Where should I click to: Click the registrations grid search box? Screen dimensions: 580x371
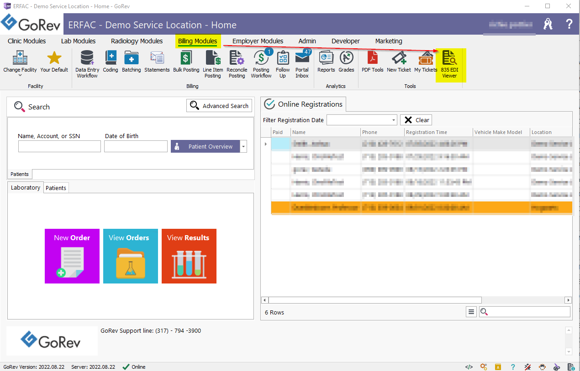525,312
